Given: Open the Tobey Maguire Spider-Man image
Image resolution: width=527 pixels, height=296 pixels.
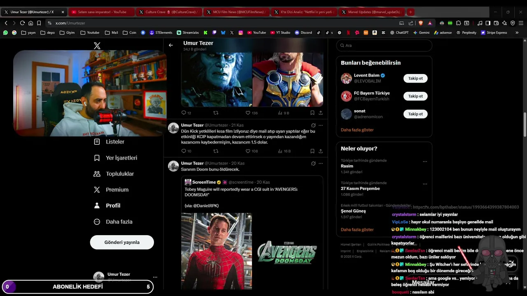Looking at the screenshot, I should pyautogui.click(x=217, y=251).
